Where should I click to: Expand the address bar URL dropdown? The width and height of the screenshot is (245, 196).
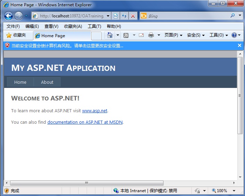tap(108, 16)
